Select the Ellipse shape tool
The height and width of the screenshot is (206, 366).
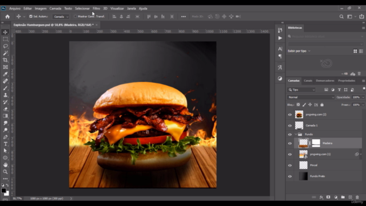click(5, 158)
